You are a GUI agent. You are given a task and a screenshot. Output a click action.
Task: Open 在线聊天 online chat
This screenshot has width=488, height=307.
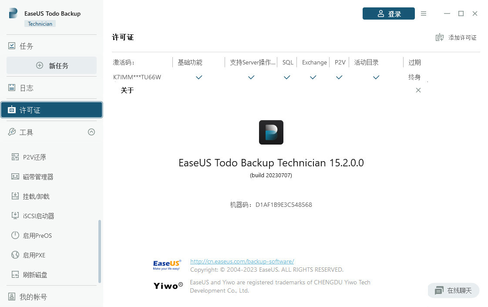coord(454,290)
